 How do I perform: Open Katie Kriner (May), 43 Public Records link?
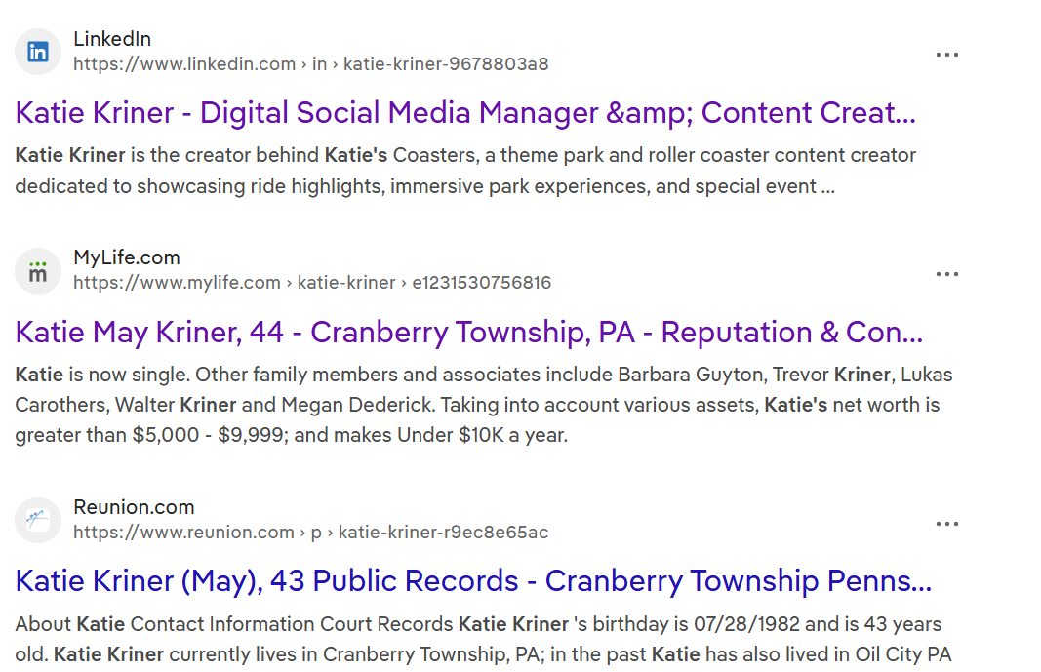(473, 581)
